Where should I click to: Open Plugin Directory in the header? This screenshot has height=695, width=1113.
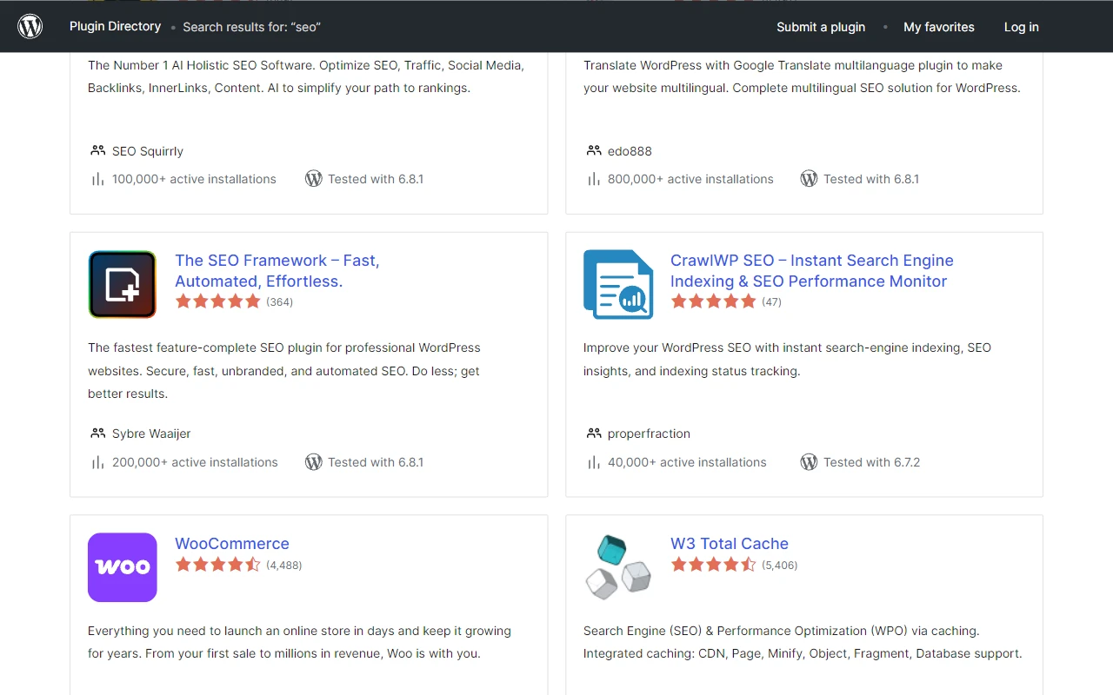115,26
